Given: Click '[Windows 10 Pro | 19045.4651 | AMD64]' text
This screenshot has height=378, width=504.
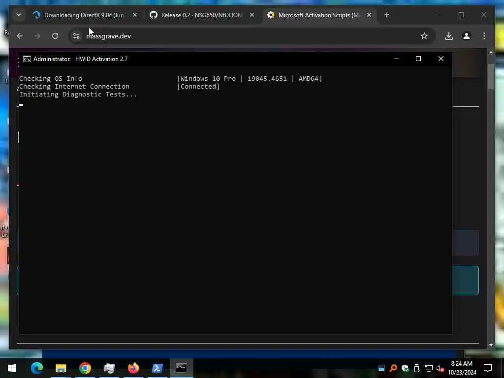Looking at the screenshot, I should point(250,78).
